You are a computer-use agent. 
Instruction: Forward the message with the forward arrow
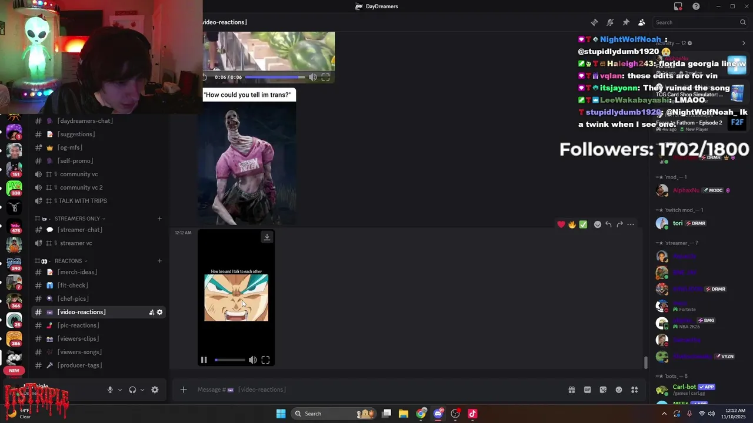[x=619, y=224]
